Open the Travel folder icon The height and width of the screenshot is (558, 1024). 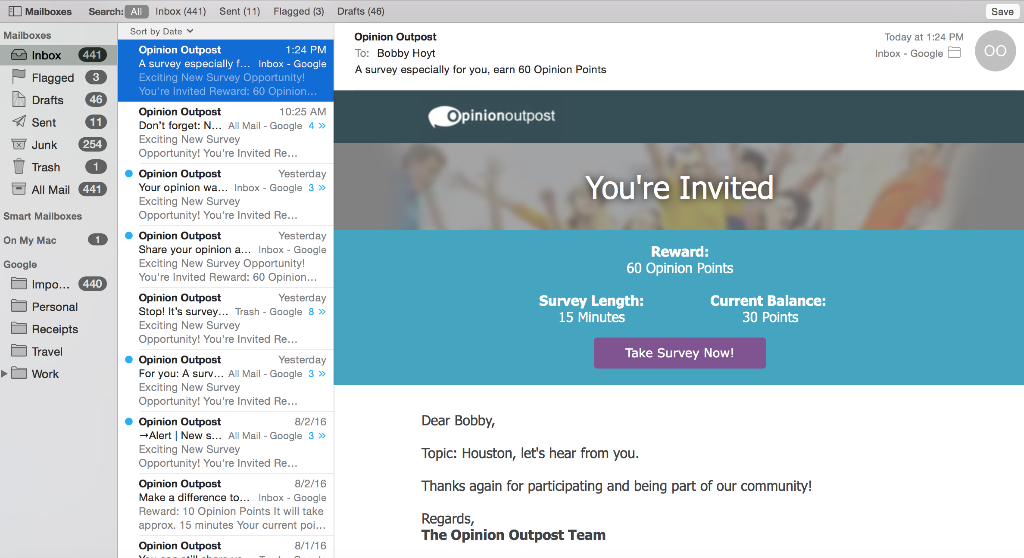pos(19,351)
